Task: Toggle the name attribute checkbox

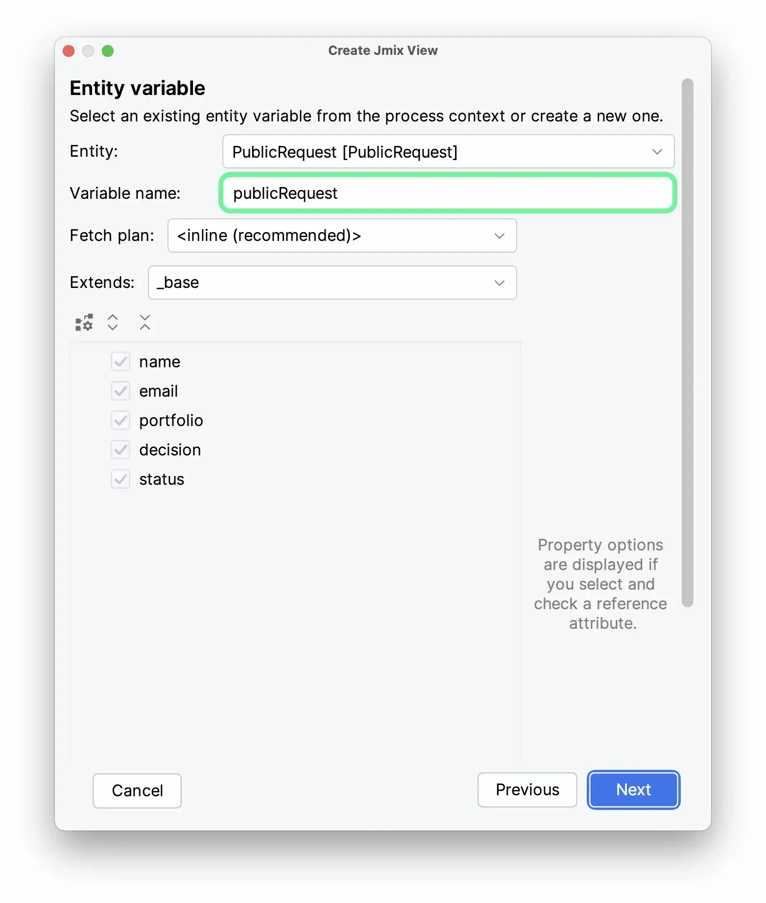Action: point(120,362)
